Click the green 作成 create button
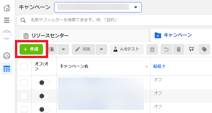 pyautogui.click(x=31, y=49)
